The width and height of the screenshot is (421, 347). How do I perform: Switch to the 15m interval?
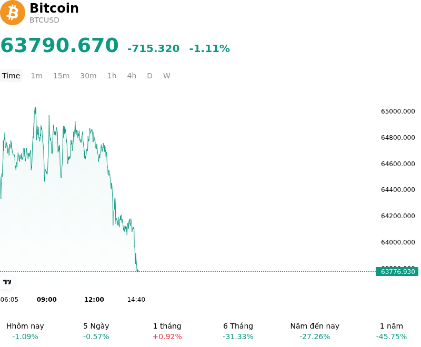tap(61, 76)
